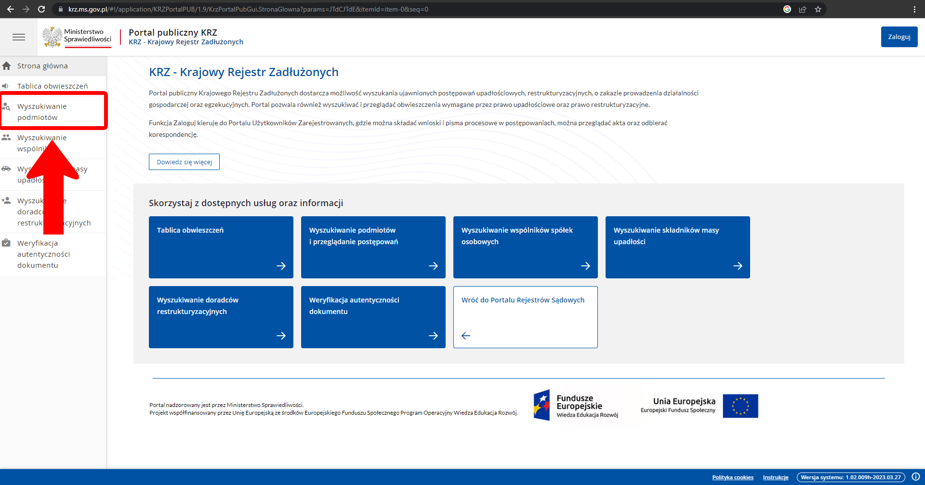Click back arrow on Portal Rejestrów Sądowych tile
The image size is (925, 485).
(x=466, y=336)
